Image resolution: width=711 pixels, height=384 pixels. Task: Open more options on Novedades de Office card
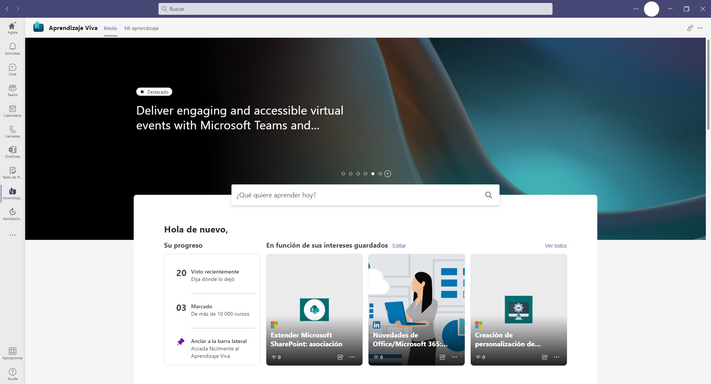454,357
